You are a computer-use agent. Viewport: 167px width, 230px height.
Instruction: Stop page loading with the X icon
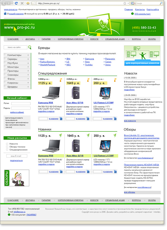point(22,3)
